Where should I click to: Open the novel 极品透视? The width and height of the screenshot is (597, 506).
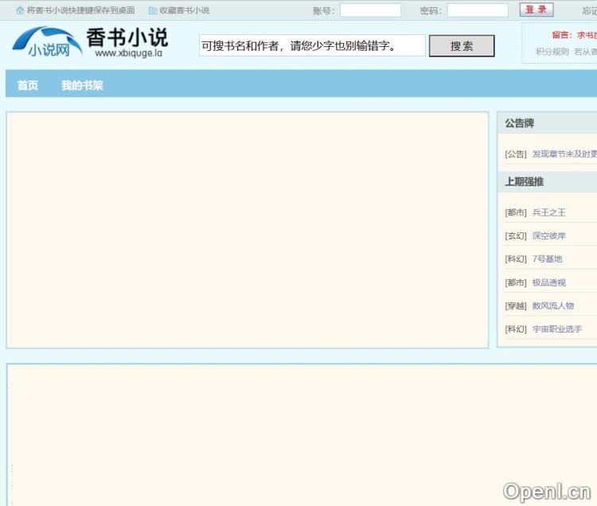pyautogui.click(x=548, y=282)
